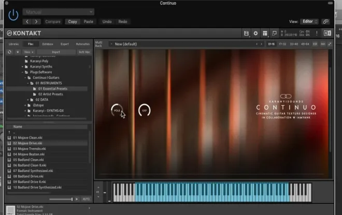Click the exclamation panic button
The image size is (342, 215).
pos(317,33)
